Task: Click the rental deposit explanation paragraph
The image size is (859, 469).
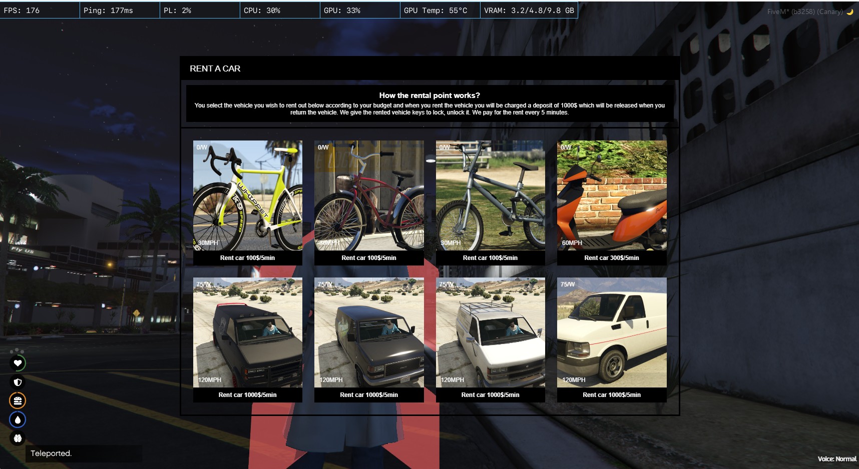Action: point(429,109)
